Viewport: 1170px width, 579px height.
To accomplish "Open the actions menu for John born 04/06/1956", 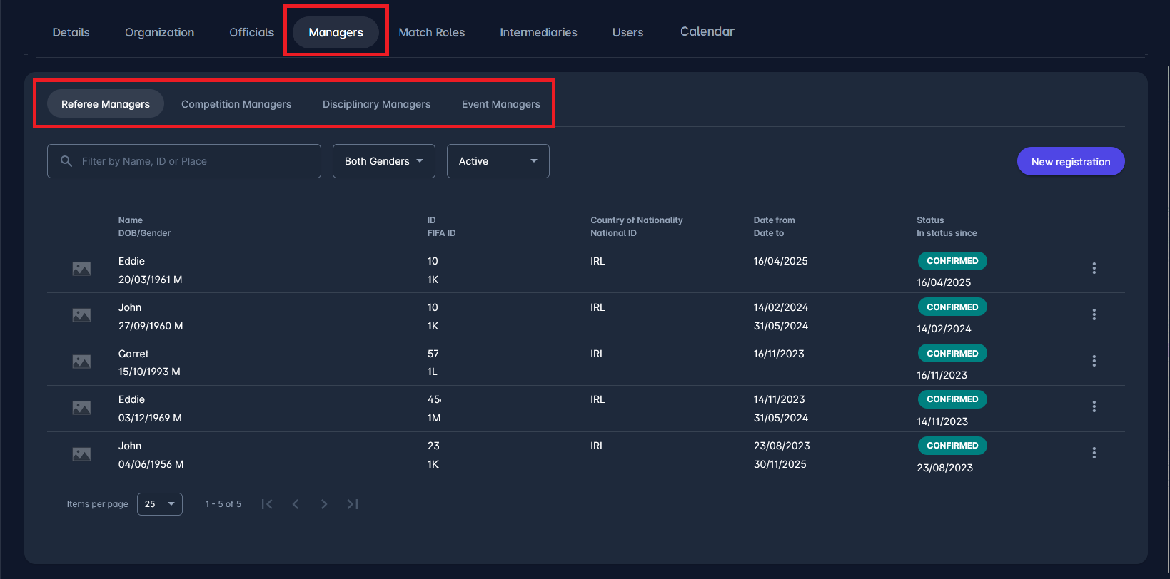I will (1094, 453).
